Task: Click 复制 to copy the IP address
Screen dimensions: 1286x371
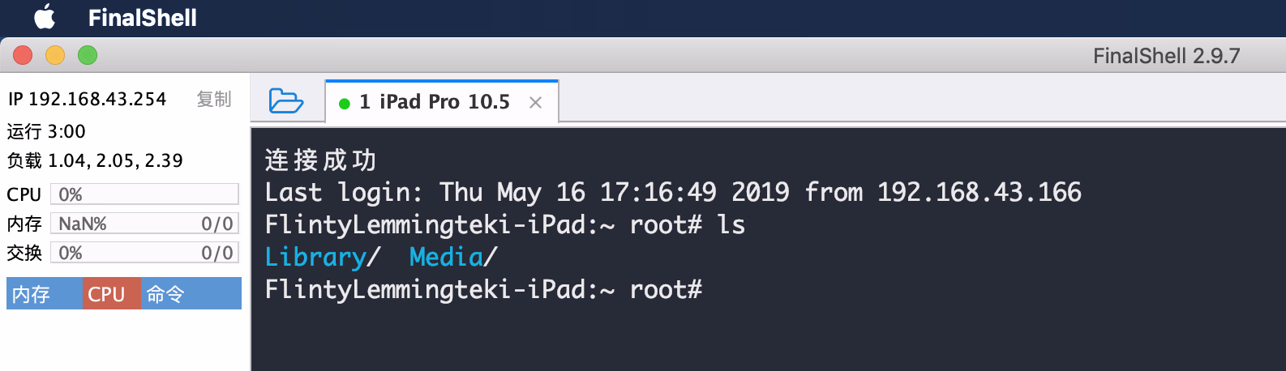Action: point(214,99)
